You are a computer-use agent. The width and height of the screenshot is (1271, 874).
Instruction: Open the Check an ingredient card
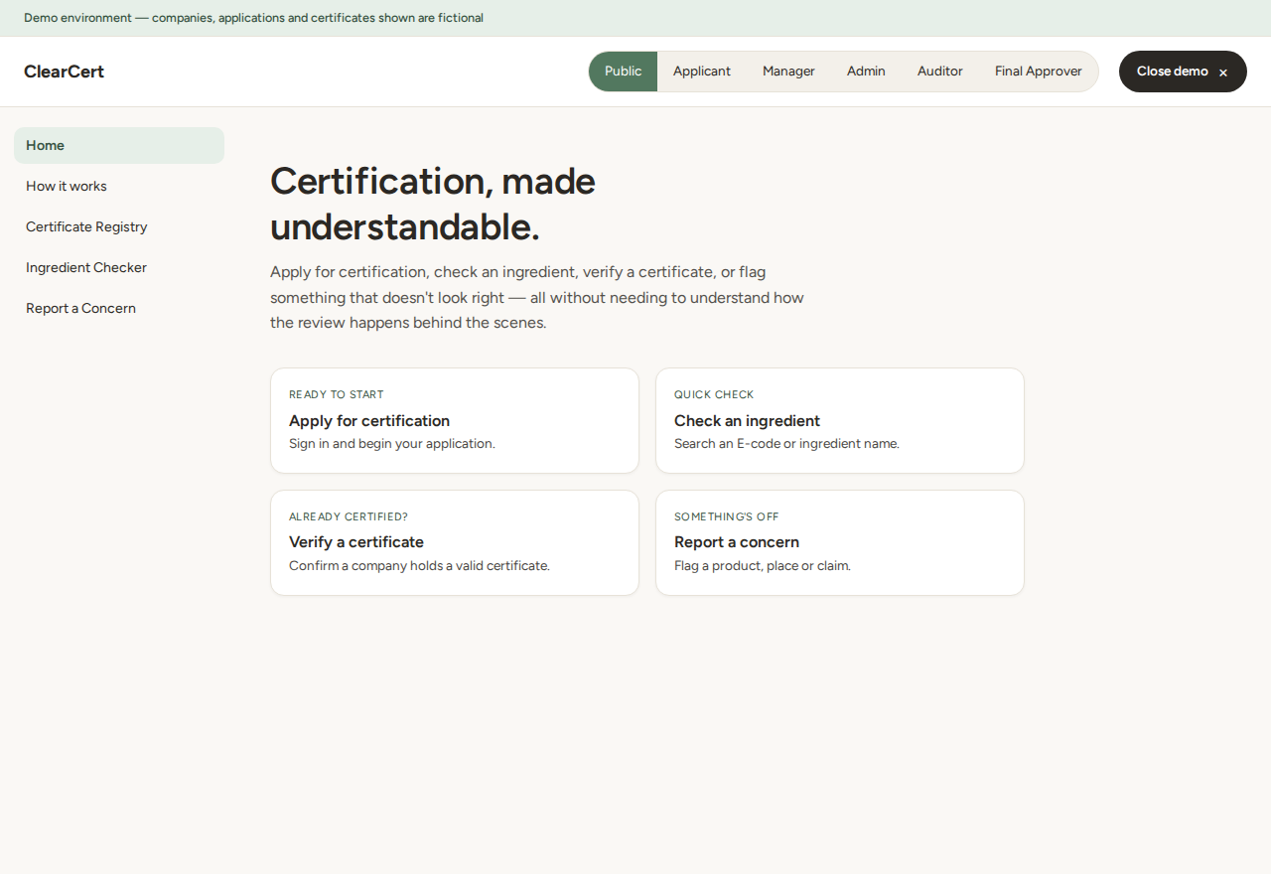tap(840, 421)
